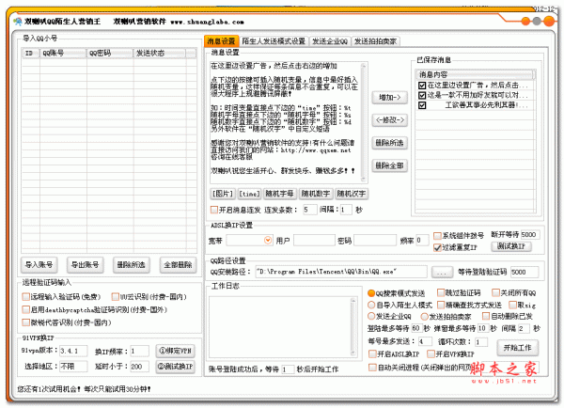This screenshot has height=408, width=564.
Task: Click ADSL 密码 input field
Action: click(375, 241)
